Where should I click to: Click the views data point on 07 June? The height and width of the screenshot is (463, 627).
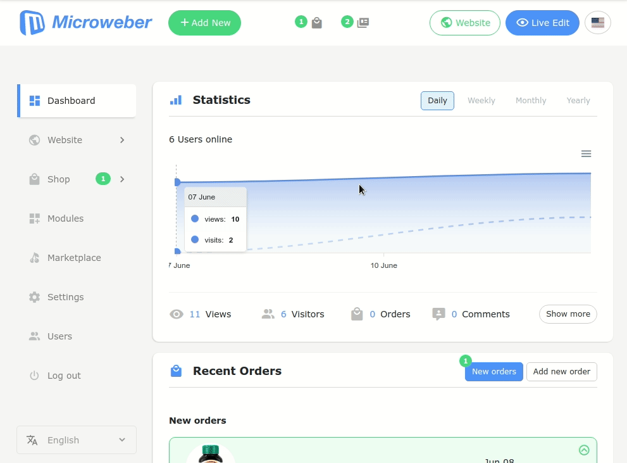point(178,182)
